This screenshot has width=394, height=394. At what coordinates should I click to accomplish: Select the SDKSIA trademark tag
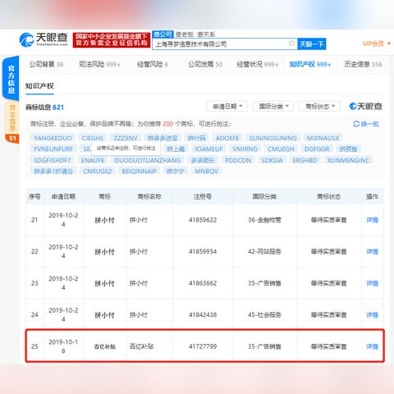(x=272, y=160)
